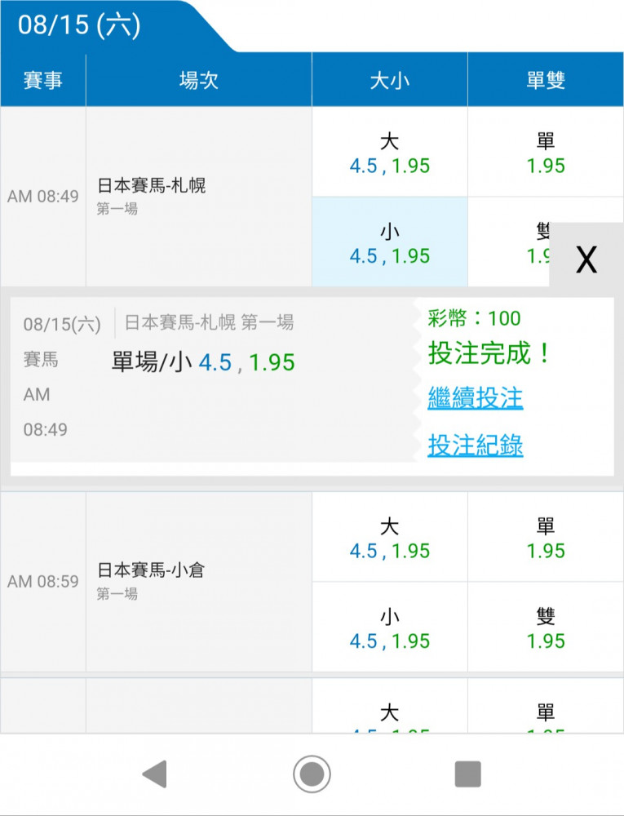Close the bet slip with X

pos(586,259)
